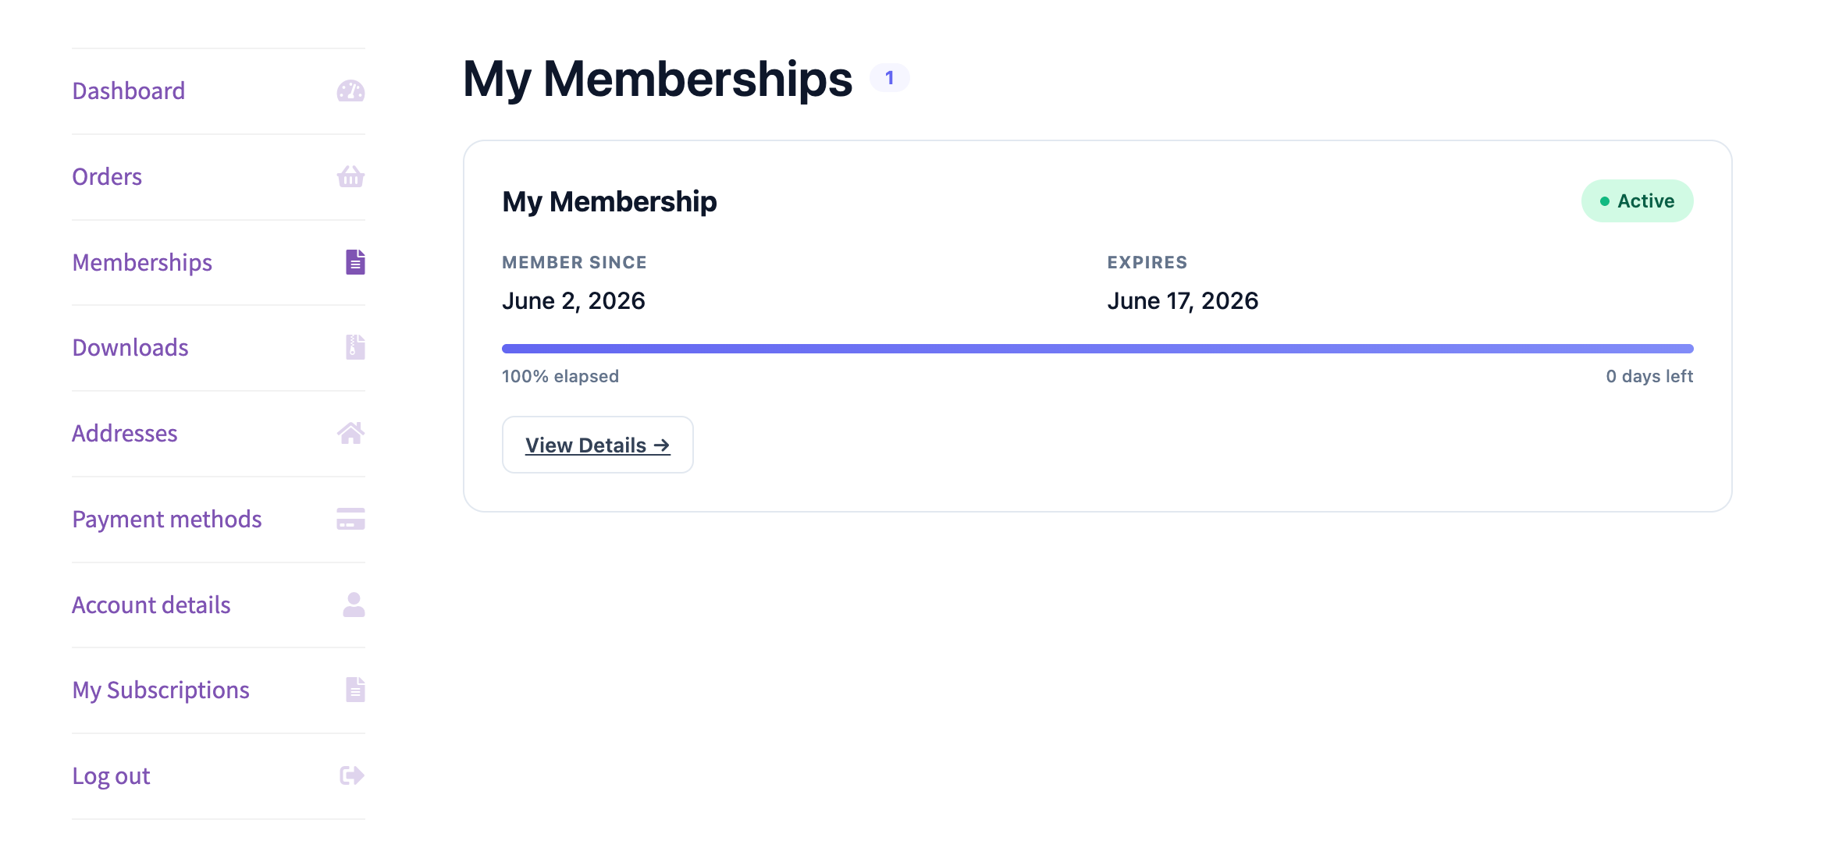The width and height of the screenshot is (1839, 855).
Task: Navigate to Payment methods
Action: [167, 520]
